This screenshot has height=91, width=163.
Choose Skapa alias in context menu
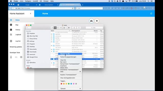70,68
